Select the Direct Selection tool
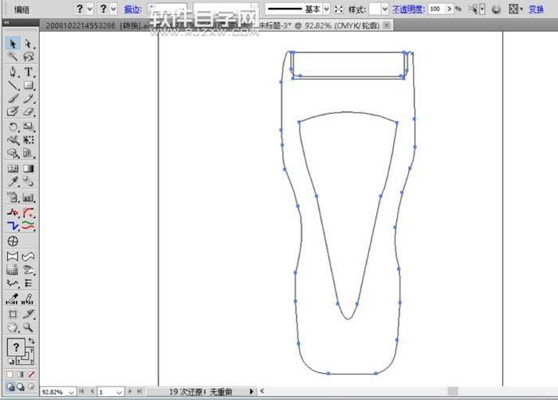The width and height of the screenshot is (558, 400). (x=28, y=44)
